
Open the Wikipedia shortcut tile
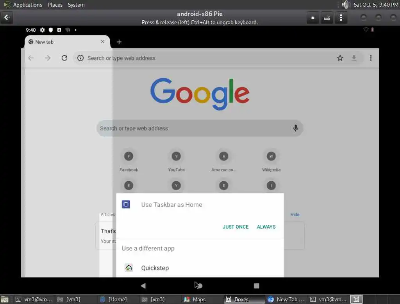click(271, 161)
